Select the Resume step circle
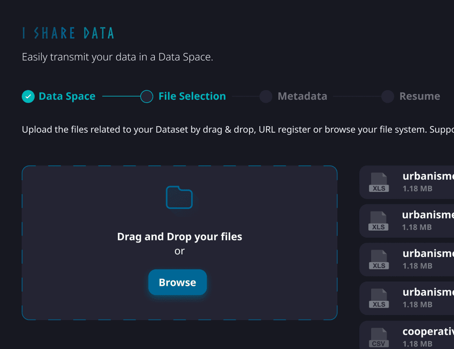The height and width of the screenshot is (349, 454). (387, 96)
